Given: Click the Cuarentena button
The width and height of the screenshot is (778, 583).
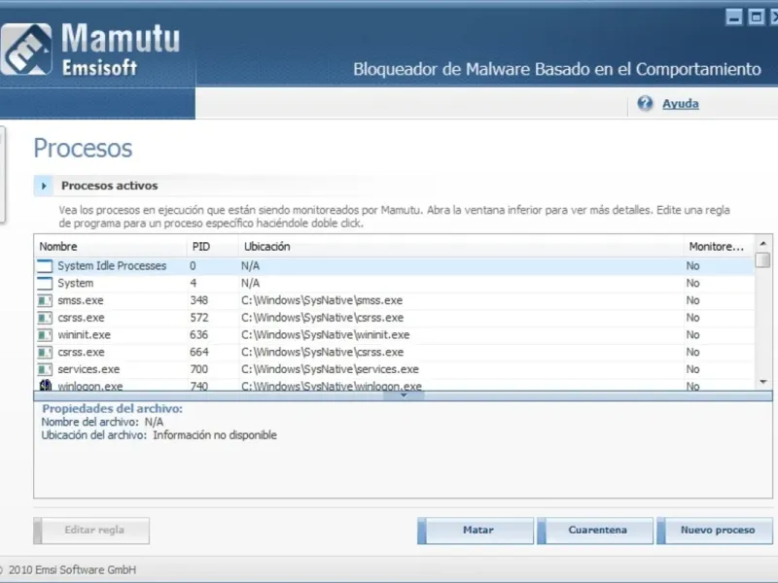Looking at the screenshot, I should coord(595,531).
